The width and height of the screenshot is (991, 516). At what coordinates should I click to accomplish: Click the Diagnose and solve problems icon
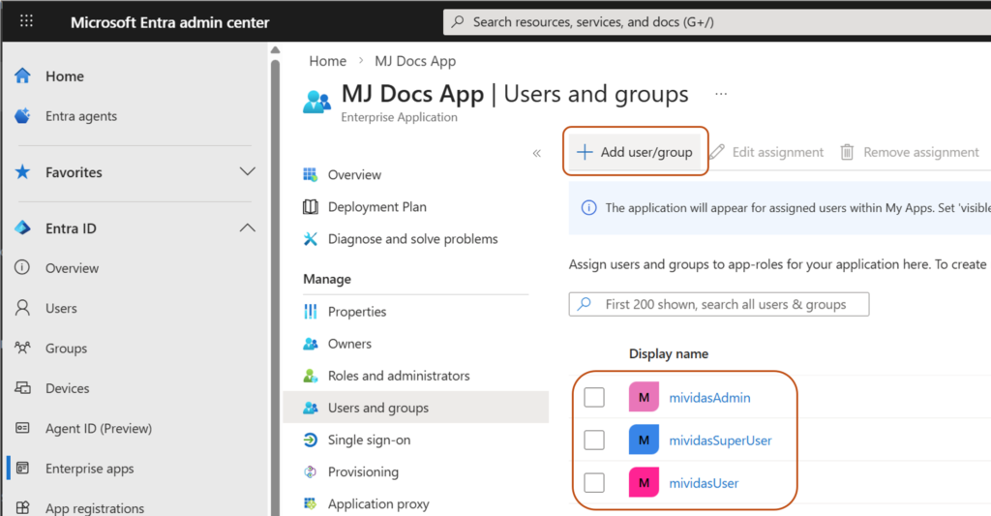[311, 239]
